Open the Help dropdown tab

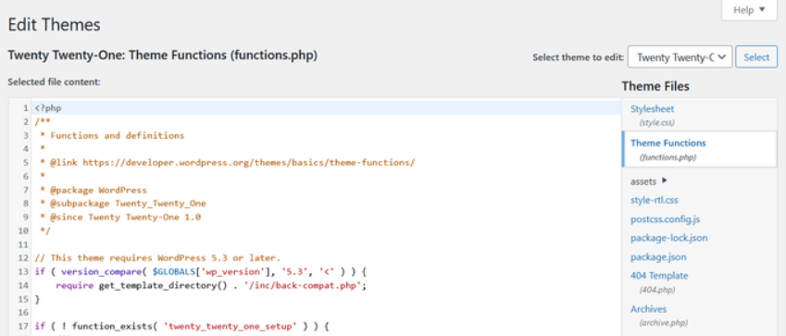click(749, 9)
